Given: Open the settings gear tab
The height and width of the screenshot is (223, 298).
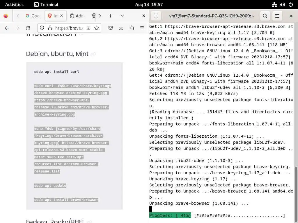Looking at the screenshot, I should [x=93, y=16].
